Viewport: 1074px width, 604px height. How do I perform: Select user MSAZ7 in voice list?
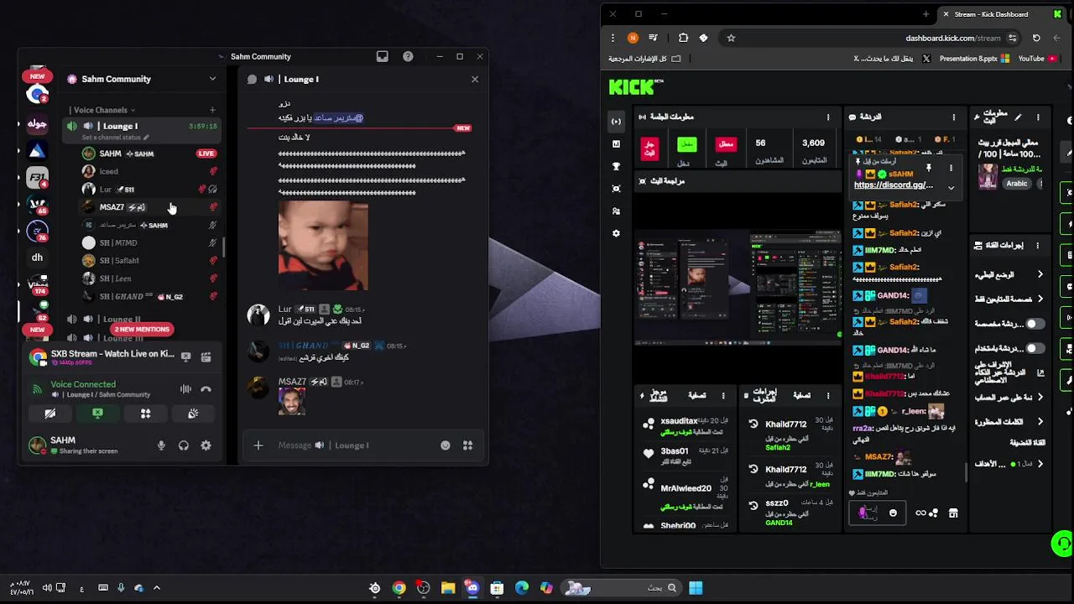point(149,207)
